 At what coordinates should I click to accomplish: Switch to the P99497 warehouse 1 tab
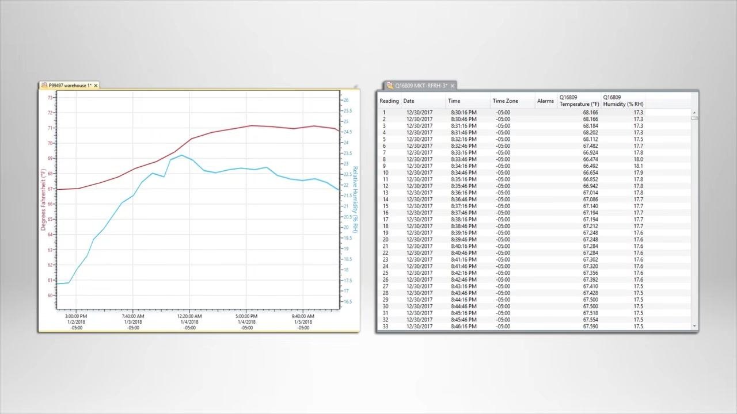(x=69, y=85)
